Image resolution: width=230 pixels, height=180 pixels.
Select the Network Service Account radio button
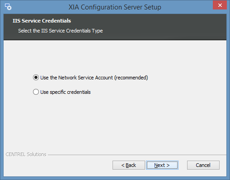(x=36, y=78)
